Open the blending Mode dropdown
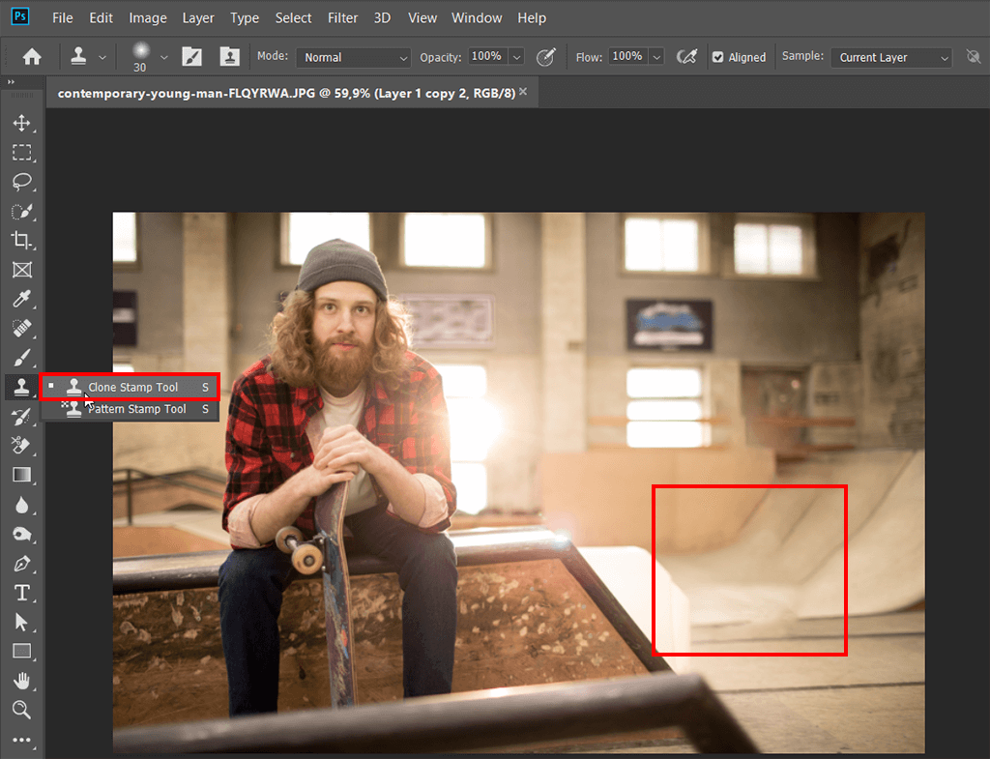 point(354,58)
